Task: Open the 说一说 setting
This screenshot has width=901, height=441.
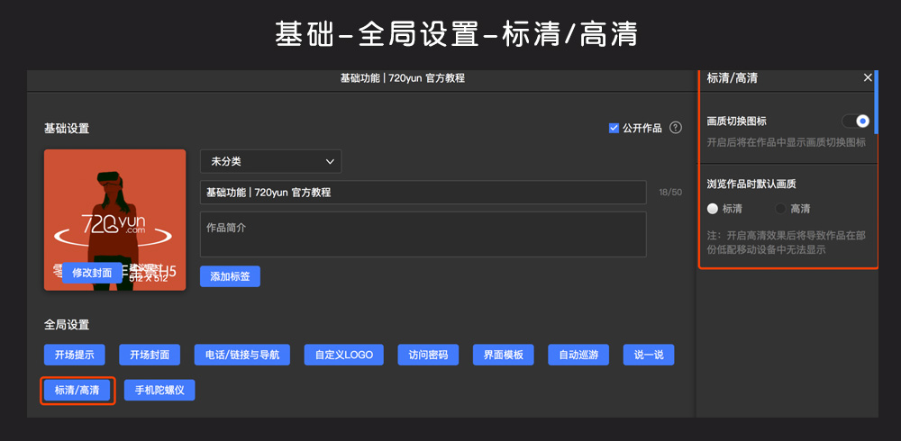Action: point(648,355)
